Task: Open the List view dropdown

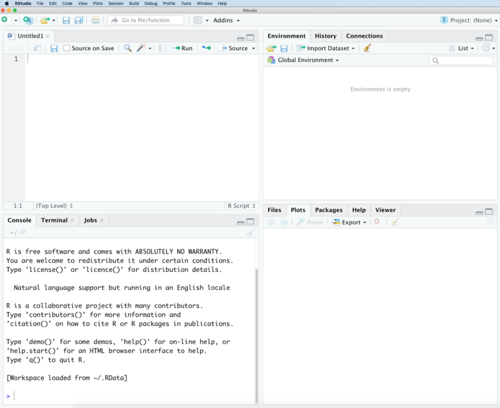Action: (x=462, y=49)
